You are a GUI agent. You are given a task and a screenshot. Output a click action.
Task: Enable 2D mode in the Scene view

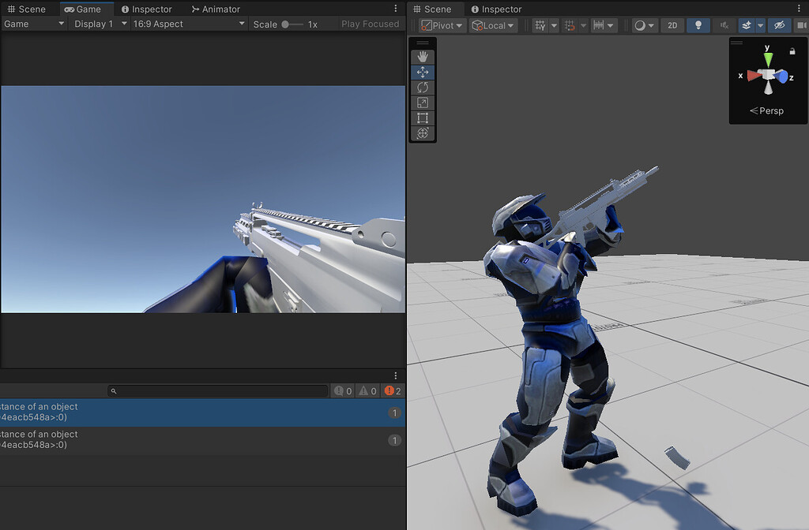672,25
